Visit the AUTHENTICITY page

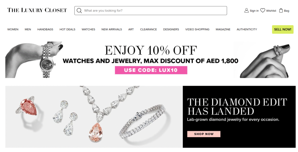[x=247, y=29]
